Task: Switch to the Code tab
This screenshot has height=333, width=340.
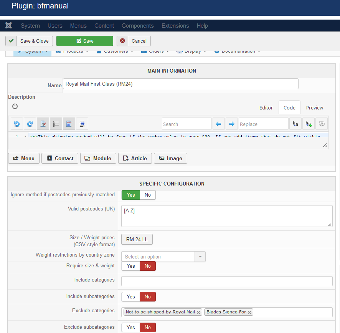Action: coord(289,108)
